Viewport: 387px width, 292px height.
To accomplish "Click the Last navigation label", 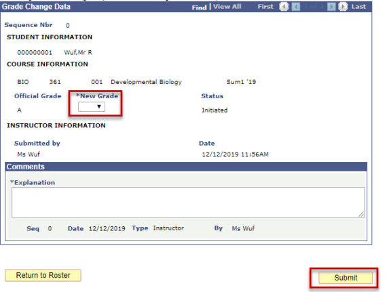I will (358, 7).
